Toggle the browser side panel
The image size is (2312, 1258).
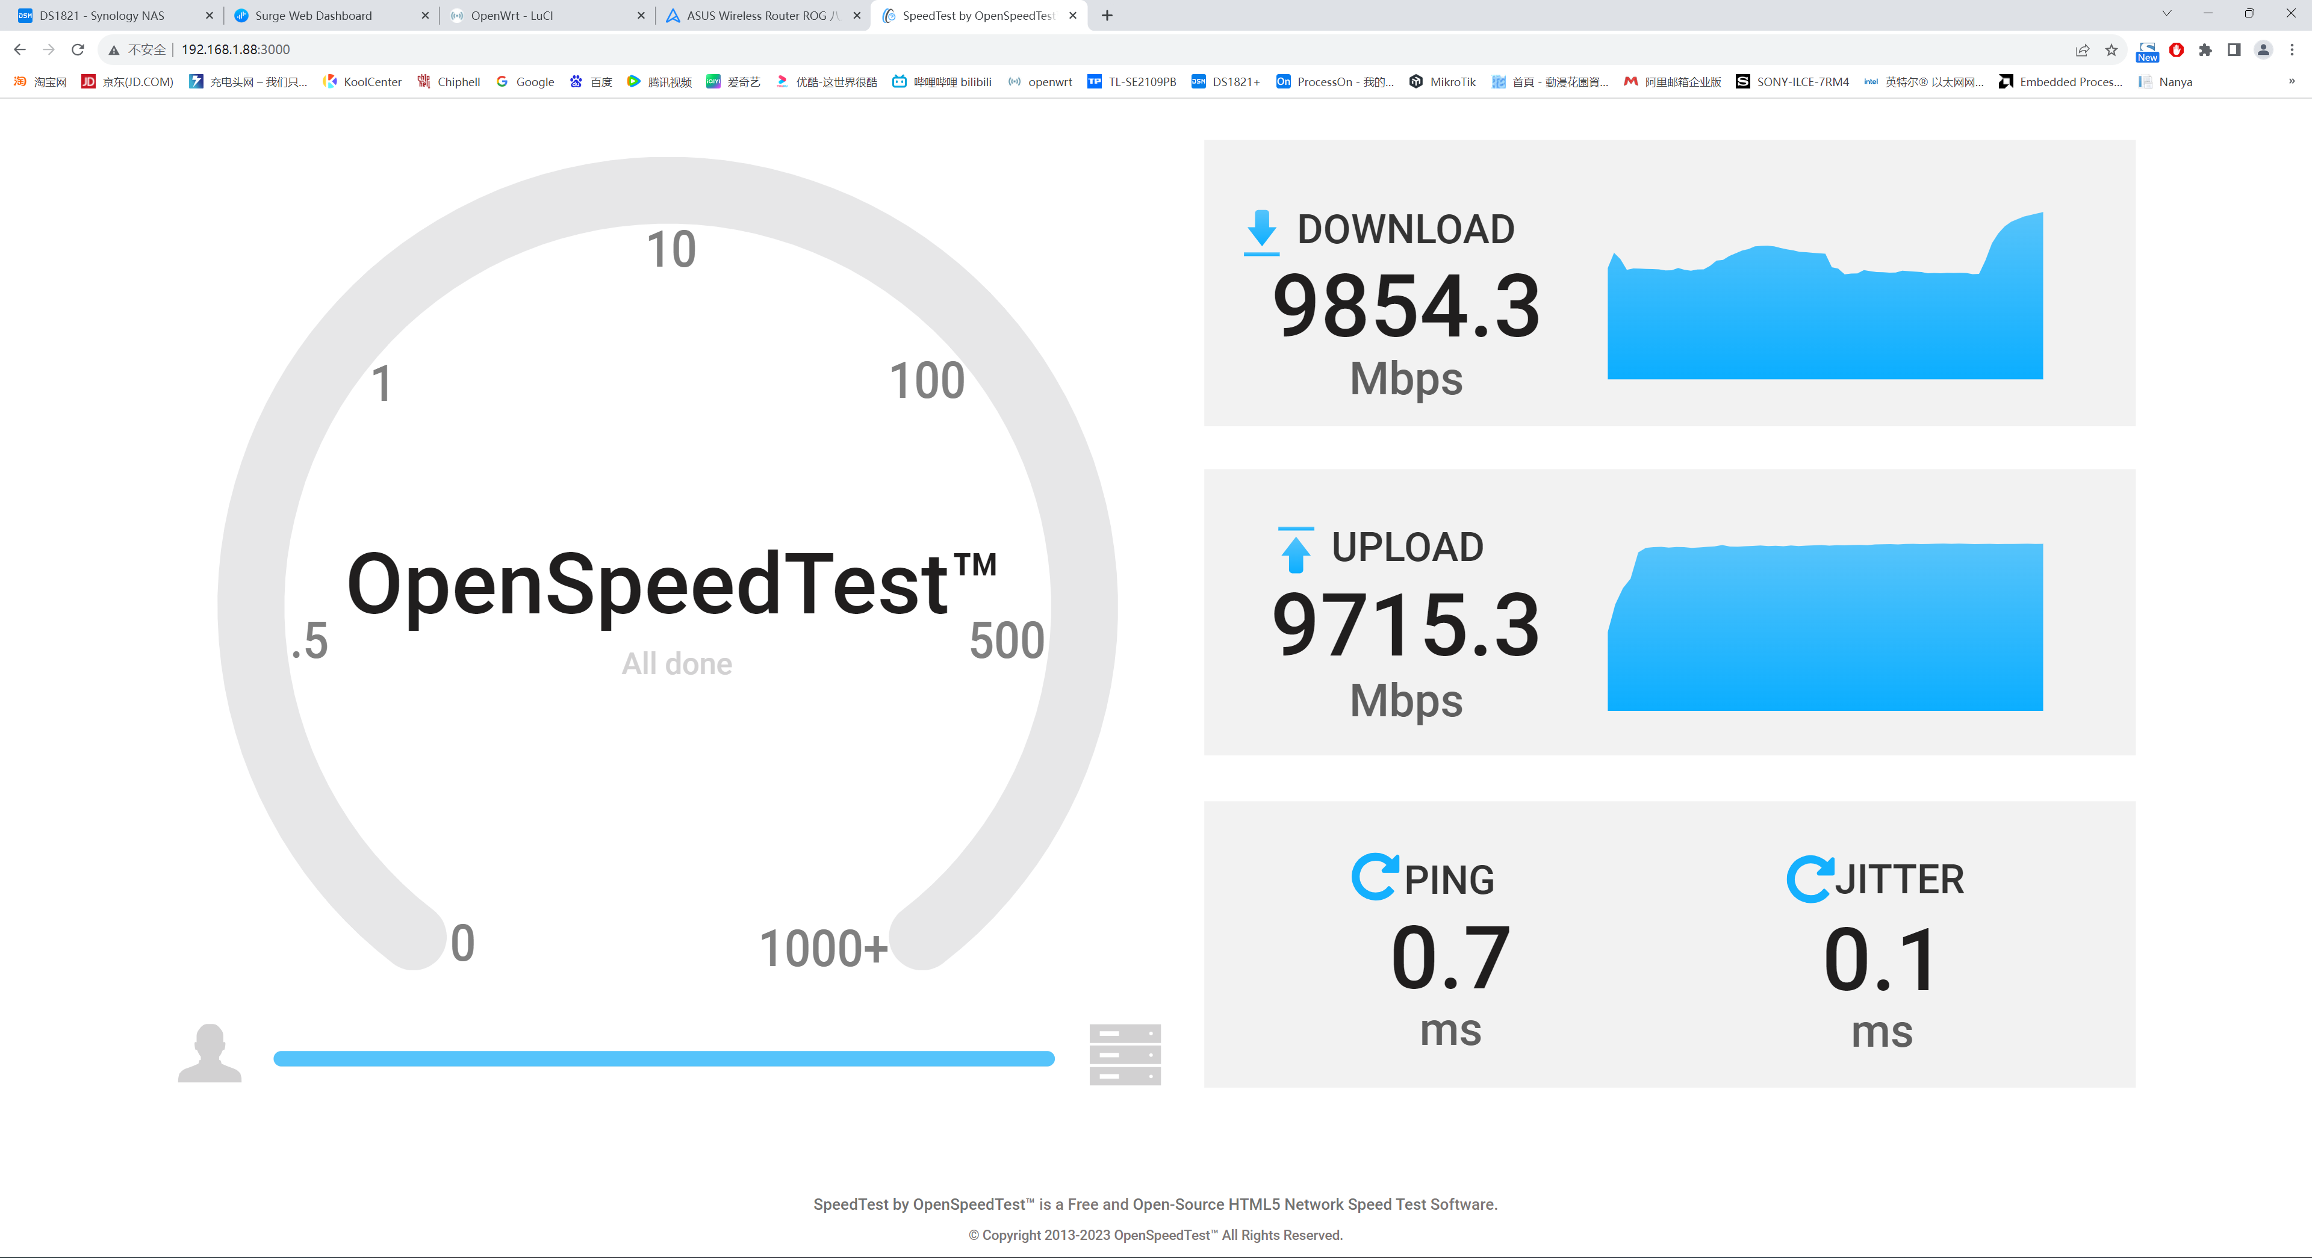tap(2234, 50)
